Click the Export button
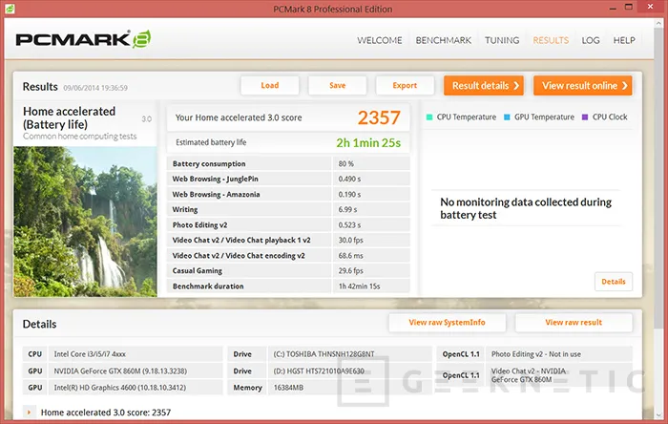Screen dimensions: 668x424 coord(405,86)
